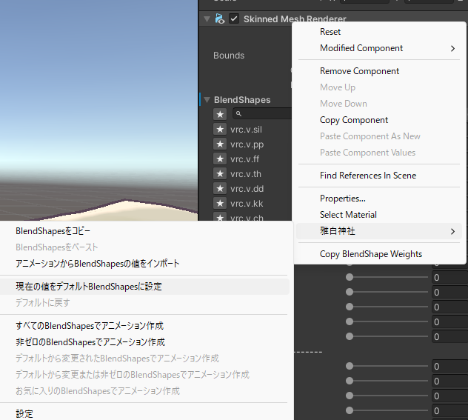Favorite the vrc.v.sil blendshape star
Viewport: 468px width, 420px height.
pos(220,129)
